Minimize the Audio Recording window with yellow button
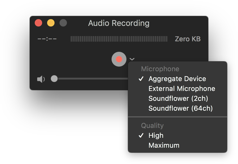Screen dimensions: 238x164 pyautogui.click(x=51, y=23)
